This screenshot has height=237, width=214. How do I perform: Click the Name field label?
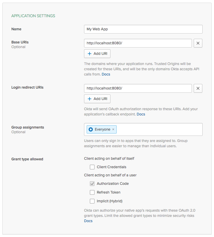pos(16,29)
